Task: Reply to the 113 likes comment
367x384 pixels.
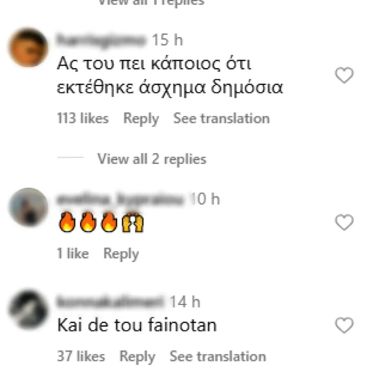Action: pos(141,119)
